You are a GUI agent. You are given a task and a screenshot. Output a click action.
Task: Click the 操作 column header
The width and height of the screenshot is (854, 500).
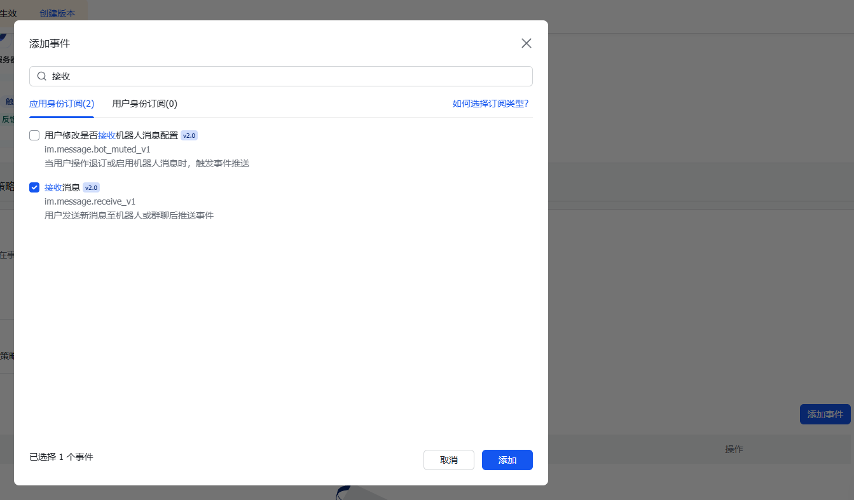pyautogui.click(x=734, y=449)
